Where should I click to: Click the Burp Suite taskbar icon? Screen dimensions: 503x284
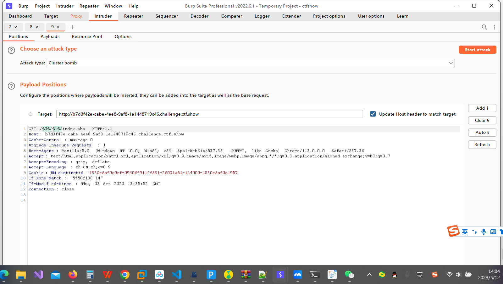click(x=280, y=275)
